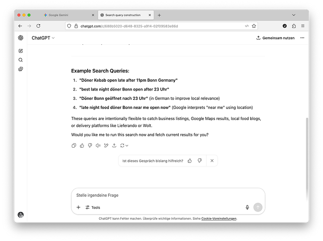The width and height of the screenshot is (323, 241).
Task: Click Gemeinsam nutzen share button
Action: (275, 38)
